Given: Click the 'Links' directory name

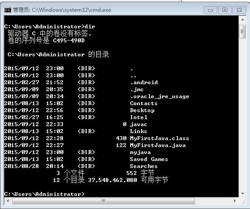Looking at the screenshot, I should click(139, 131).
